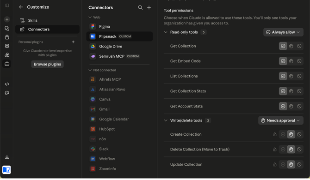Viewport: 310px width, 180px height.
Task: Open the Needs approval dropdown
Action: click(x=281, y=120)
